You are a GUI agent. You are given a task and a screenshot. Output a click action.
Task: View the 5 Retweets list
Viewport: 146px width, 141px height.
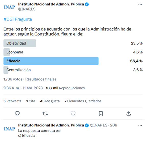pyautogui.click(x=12, y=101)
